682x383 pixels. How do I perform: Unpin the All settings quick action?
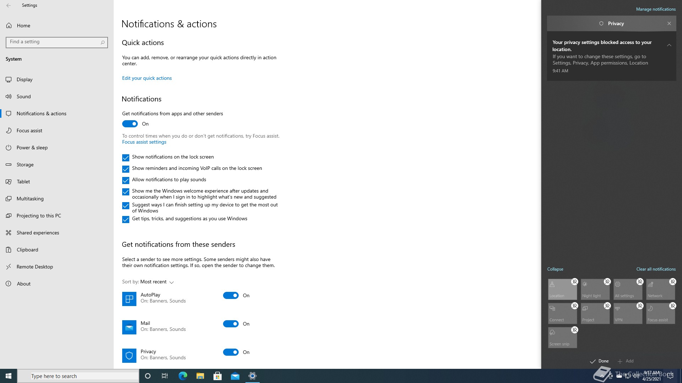pyautogui.click(x=640, y=282)
